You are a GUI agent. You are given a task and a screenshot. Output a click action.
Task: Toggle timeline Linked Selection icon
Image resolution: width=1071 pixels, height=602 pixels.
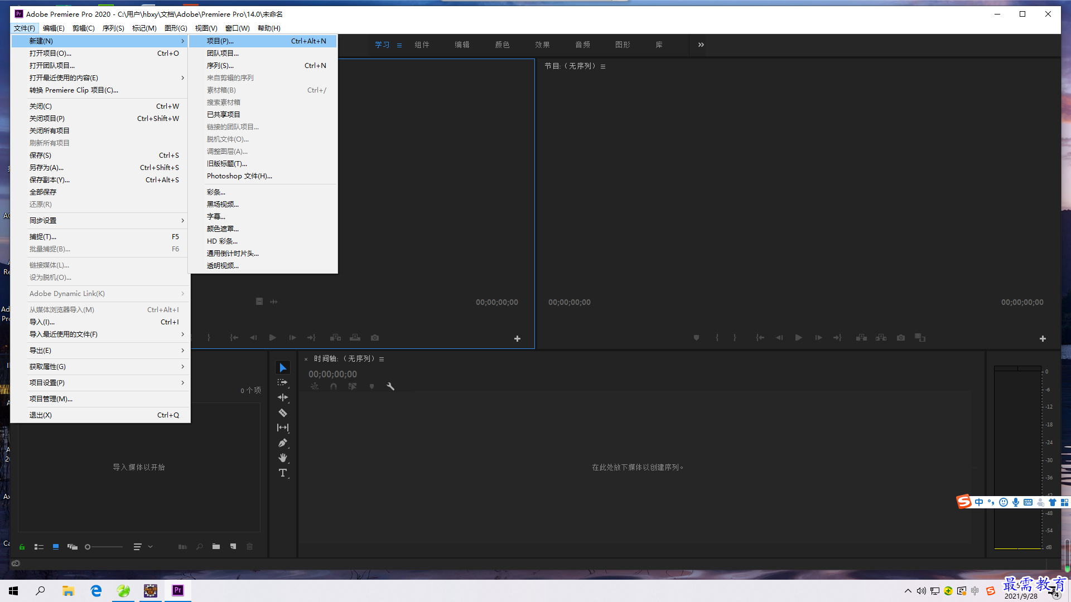click(x=353, y=386)
